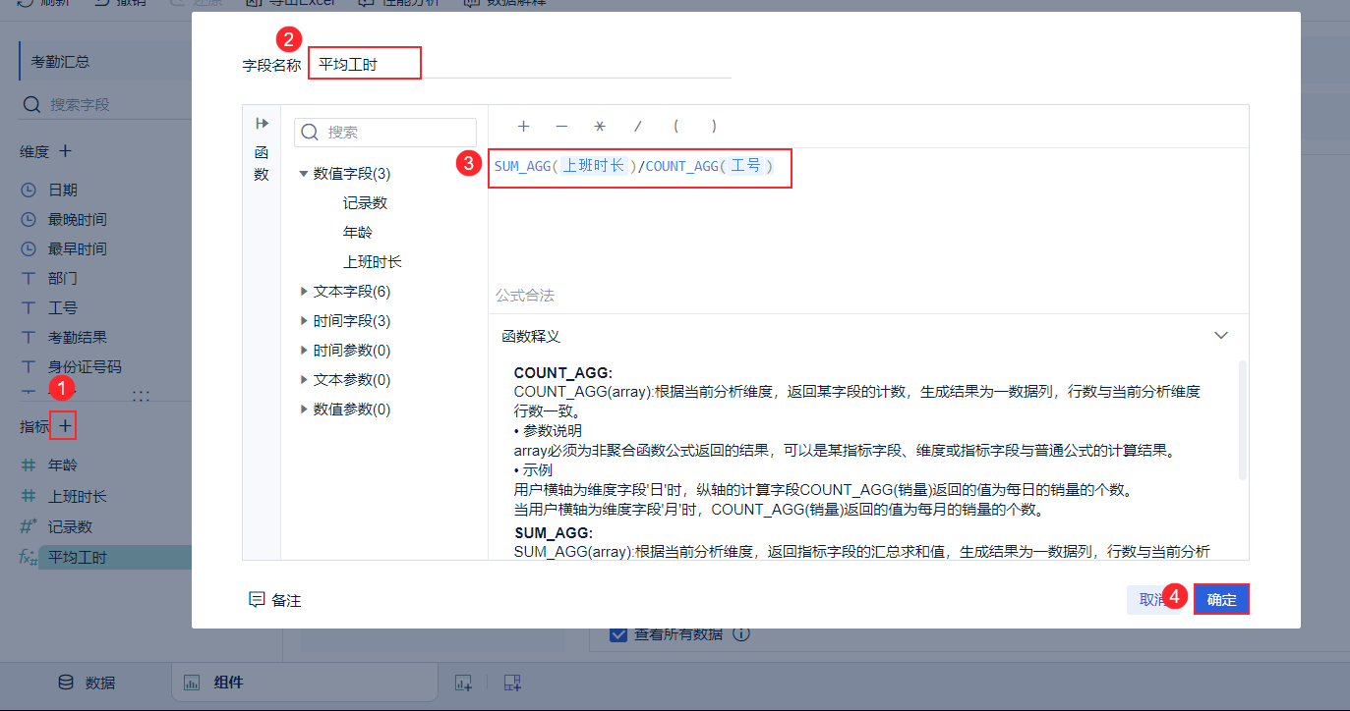Switch to the 数据 tab
Image resolution: width=1350 pixels, height=711 pixels.
tap(87, 683)
